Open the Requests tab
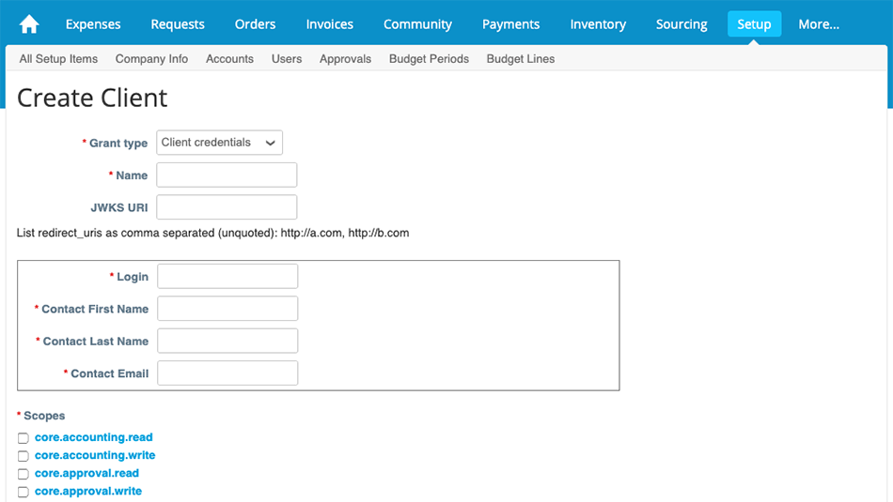 [178, 24]
